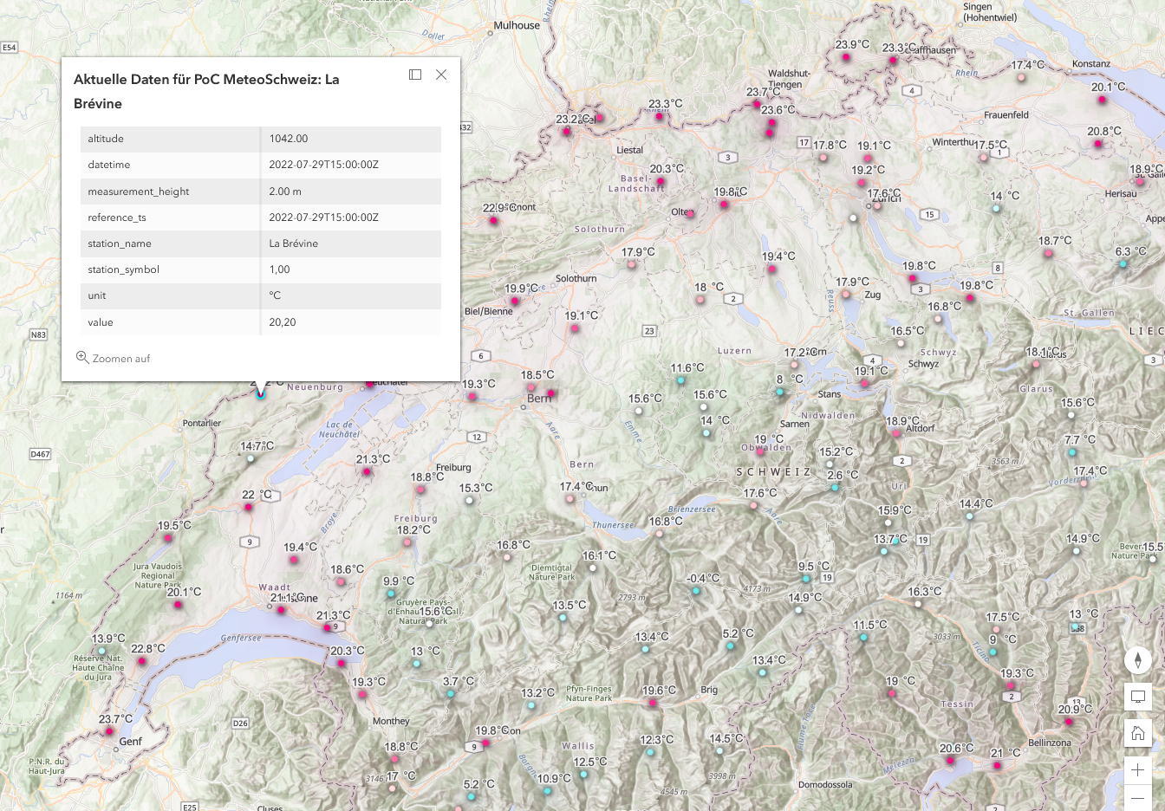Select the 9.9°C station marker
The image size is (1165, 811).
pos(391,594)
